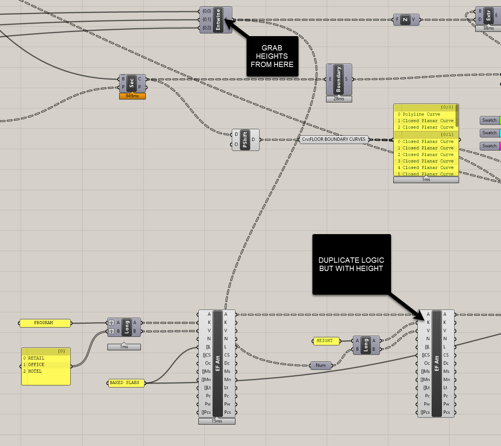Click the Num parameter node

coord(321,365)
